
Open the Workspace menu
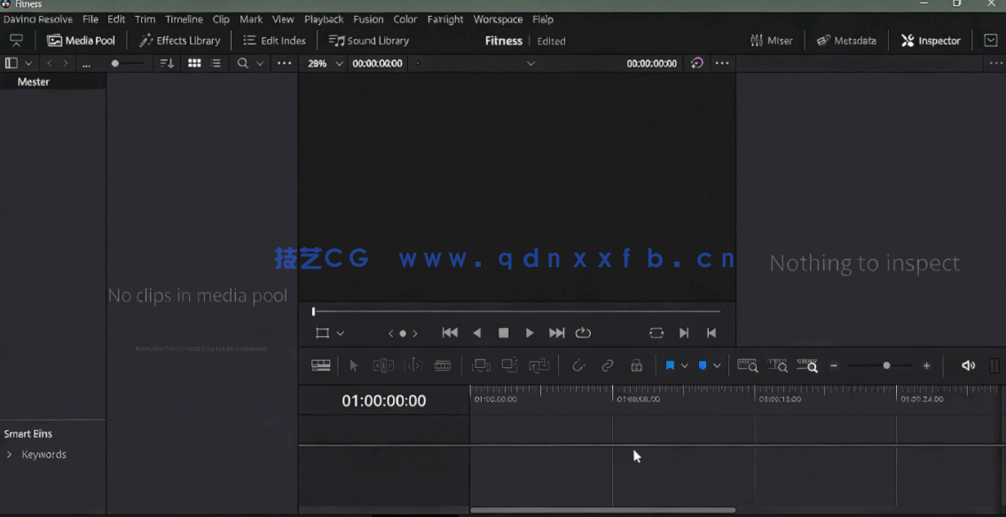[498, 19]
